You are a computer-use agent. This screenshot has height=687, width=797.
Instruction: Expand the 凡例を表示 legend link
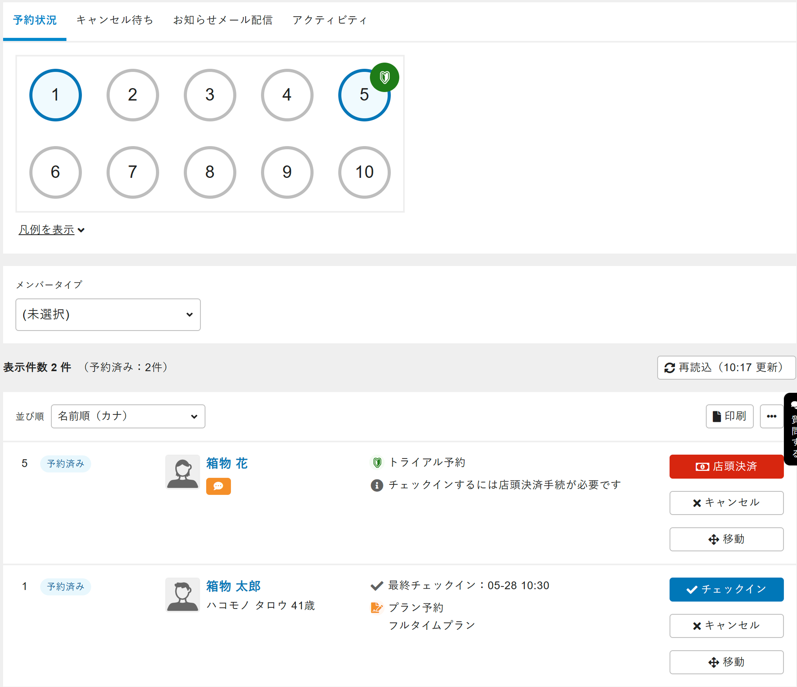point(51,230)
